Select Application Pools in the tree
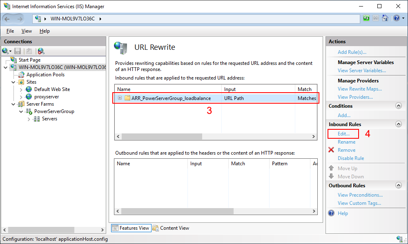This screenshot has width=408, height=244. pyautogui.click(x=45, y=75)
